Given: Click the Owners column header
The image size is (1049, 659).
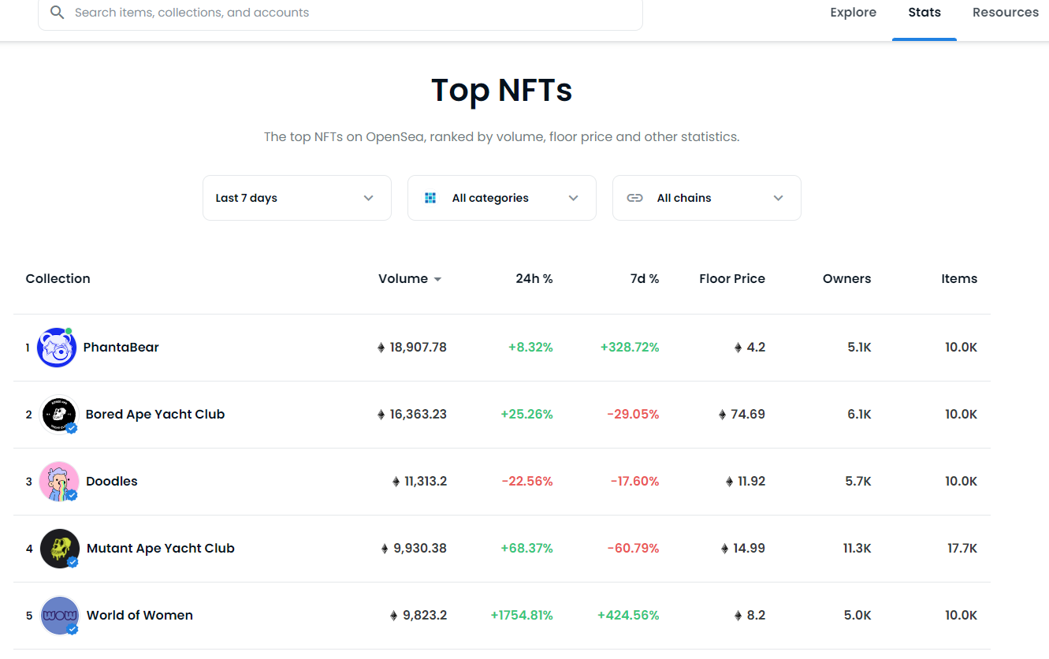Looking at the screenshot, I should point(846,279).
